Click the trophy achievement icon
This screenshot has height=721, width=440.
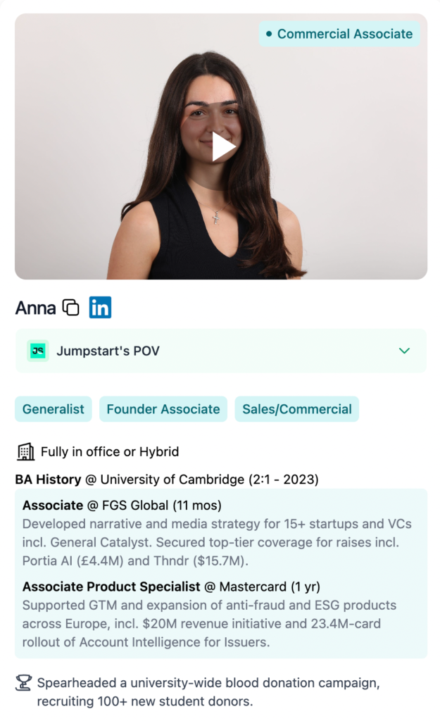click(24, 682)
